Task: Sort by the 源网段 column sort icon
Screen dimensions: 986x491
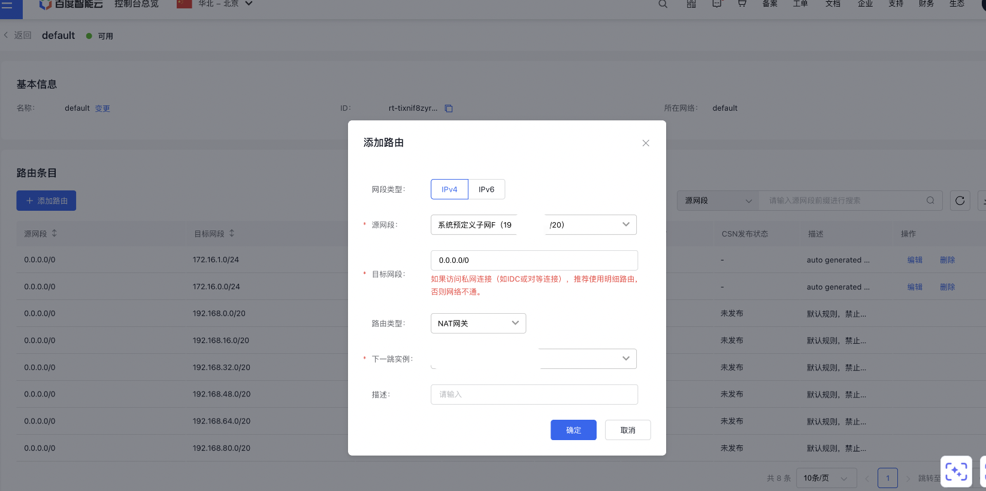Action: click(x=54, y=233)
